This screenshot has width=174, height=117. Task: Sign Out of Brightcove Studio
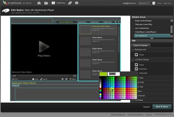coord(167,3)
